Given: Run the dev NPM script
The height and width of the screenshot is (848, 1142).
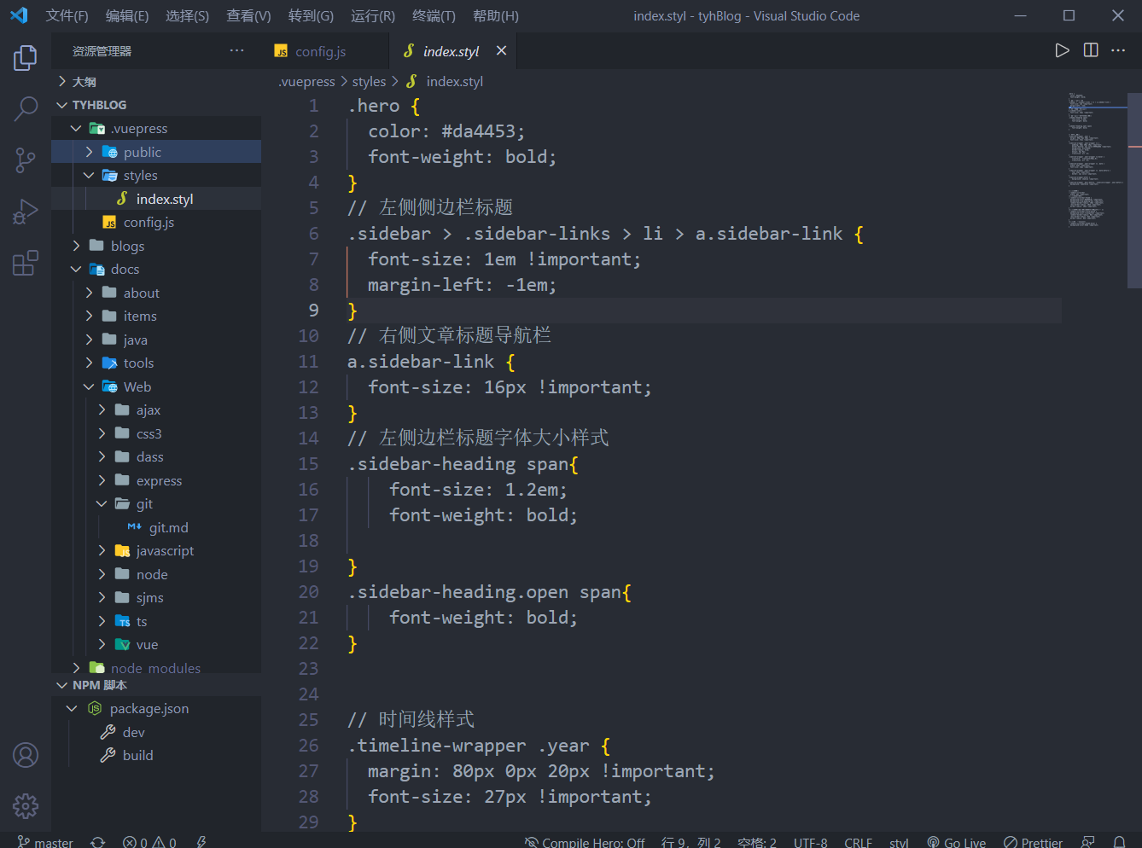Looking at the screenshot, I should click(x=134, y=731).
